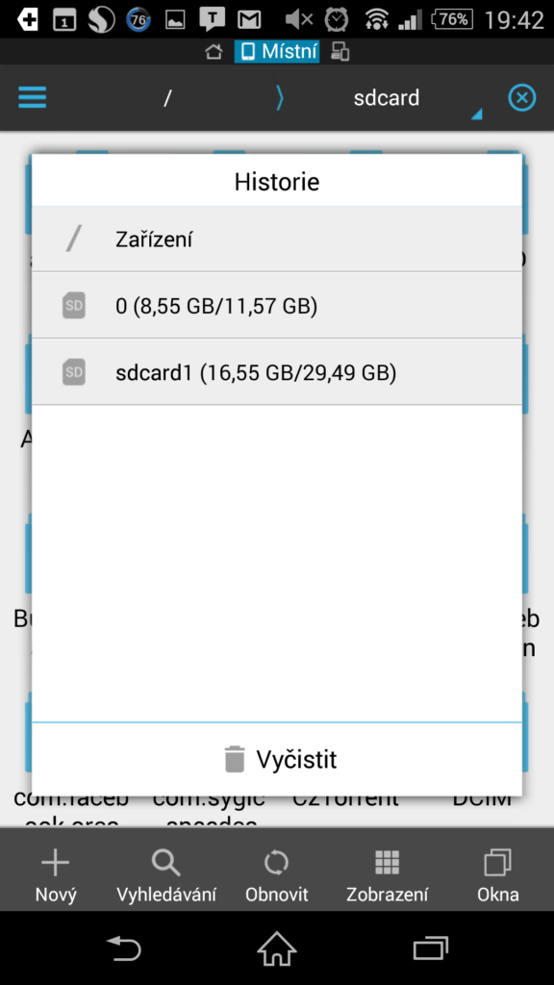
Task: Clear history with Vyčistit button
Action: 277,759
